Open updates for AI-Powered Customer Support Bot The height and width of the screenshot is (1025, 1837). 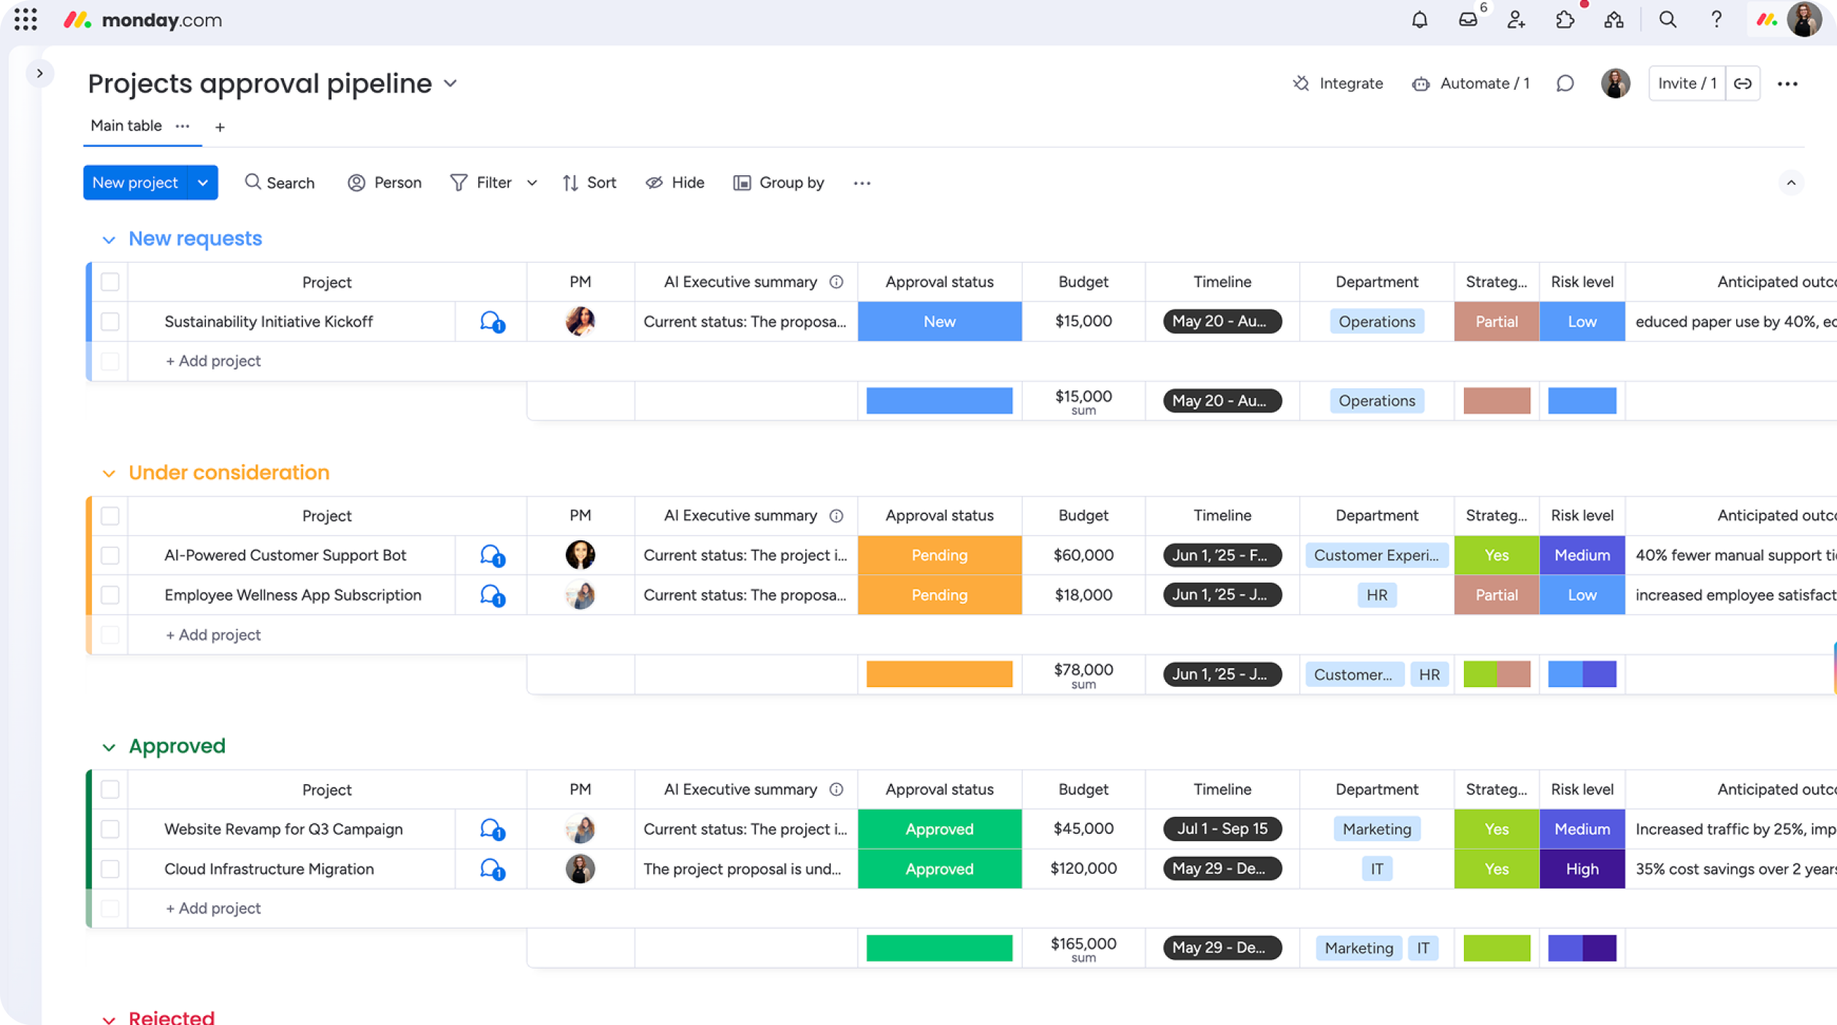(492, 556)
